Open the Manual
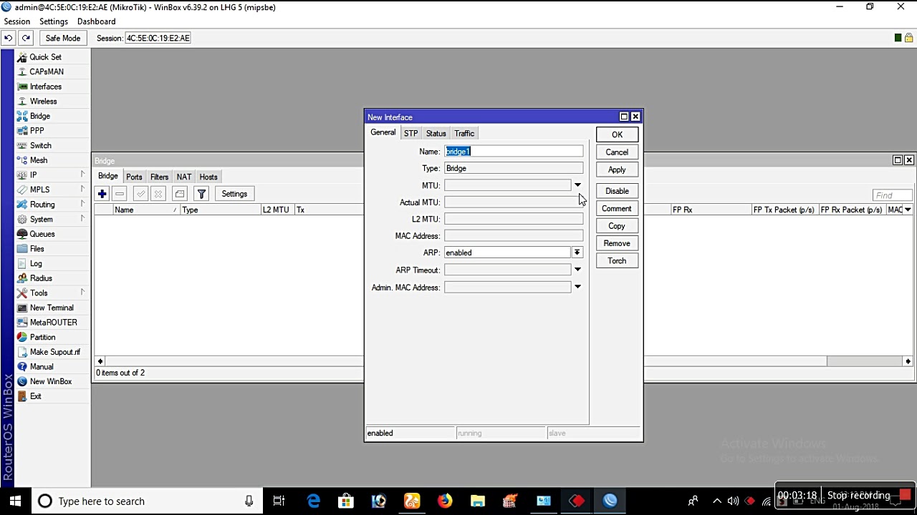The width and height of the screenshot is (917, 515). click(x=42, y=367)
